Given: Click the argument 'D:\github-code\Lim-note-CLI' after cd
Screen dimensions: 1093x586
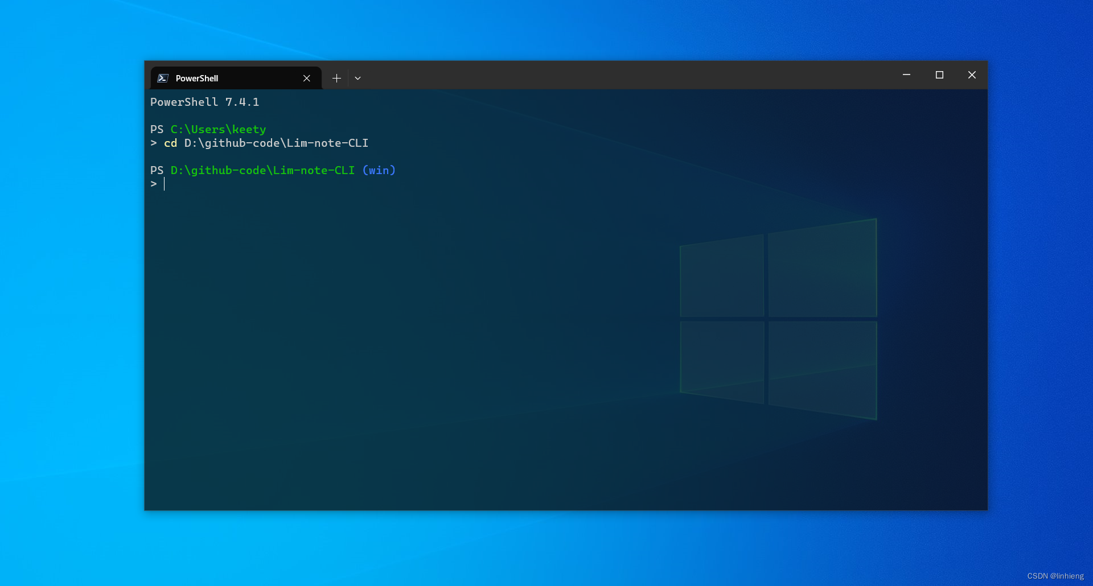Looking at the screenshot, I should 276,143.
